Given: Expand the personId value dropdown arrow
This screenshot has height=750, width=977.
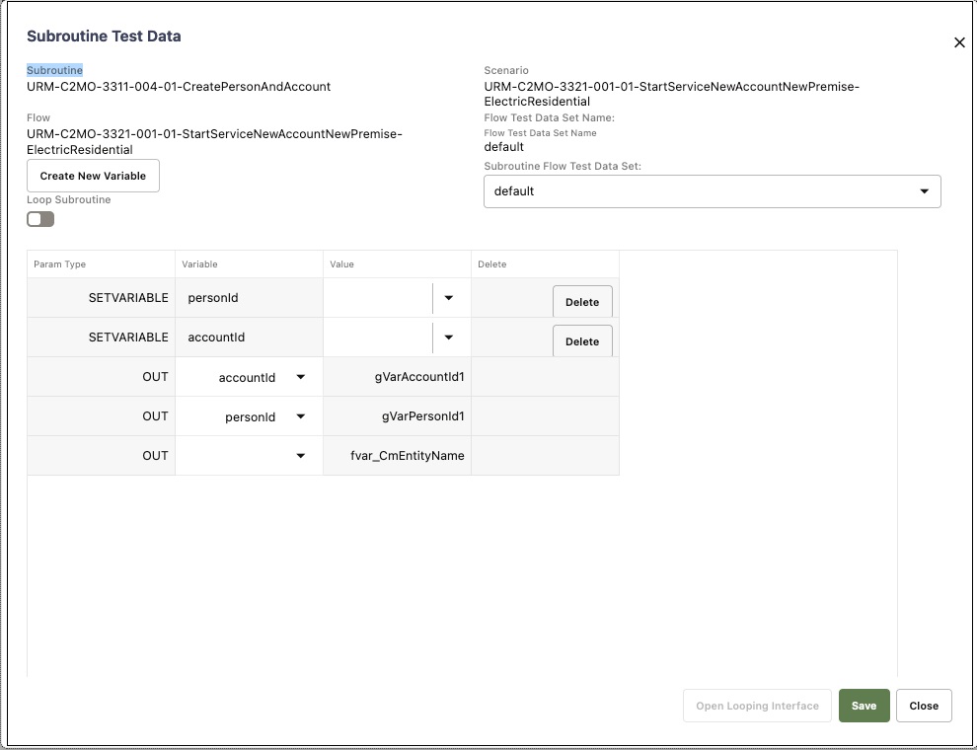Looking at the screenshot, I should pyautogui.click(x=449, y=298).
